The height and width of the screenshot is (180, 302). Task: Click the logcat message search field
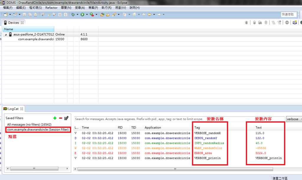[x=179, y=119]
